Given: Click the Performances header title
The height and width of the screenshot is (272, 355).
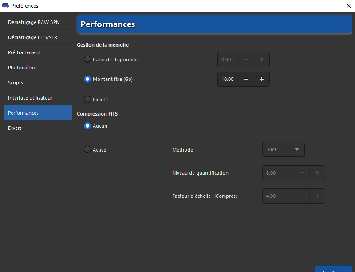Looking at the screenshot, I should [x=108, y=24].
